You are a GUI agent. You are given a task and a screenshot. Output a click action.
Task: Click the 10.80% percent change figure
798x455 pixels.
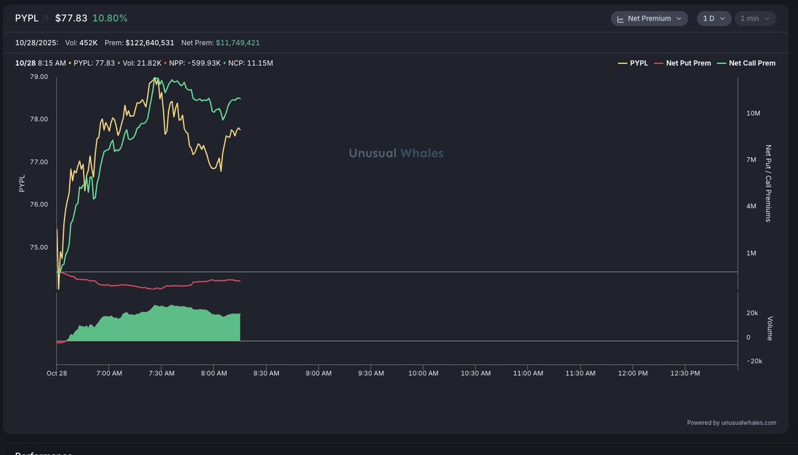(x=110, y=19)
